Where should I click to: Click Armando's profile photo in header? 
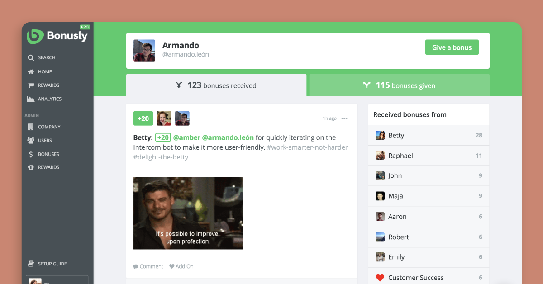(144, 50)
